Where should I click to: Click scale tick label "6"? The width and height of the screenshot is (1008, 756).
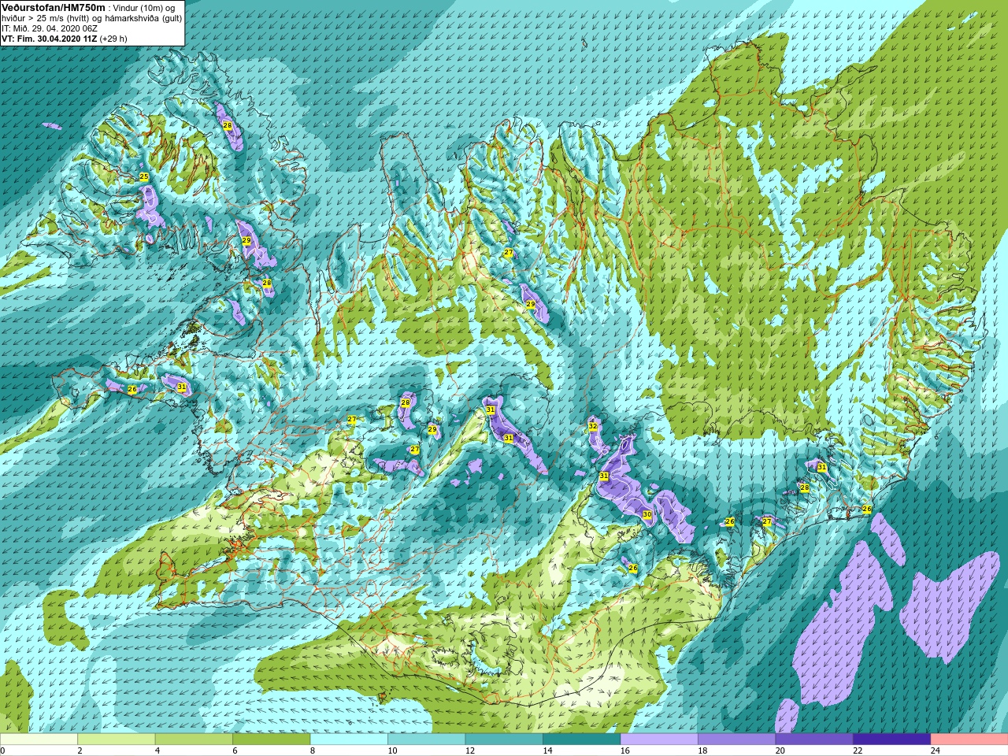point(235,750)
